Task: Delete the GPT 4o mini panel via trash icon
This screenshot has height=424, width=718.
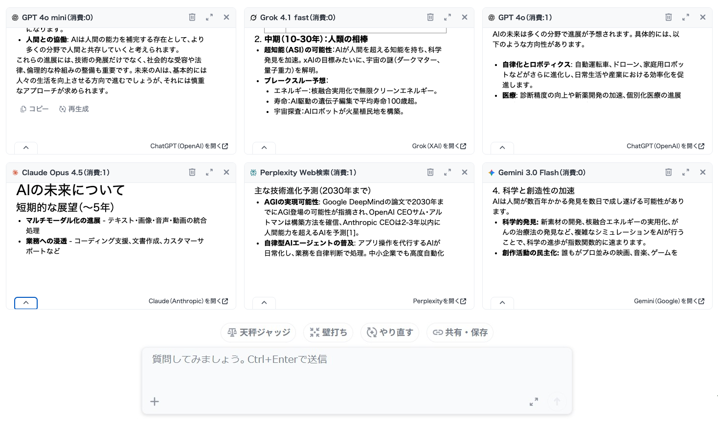Action: 192,17
